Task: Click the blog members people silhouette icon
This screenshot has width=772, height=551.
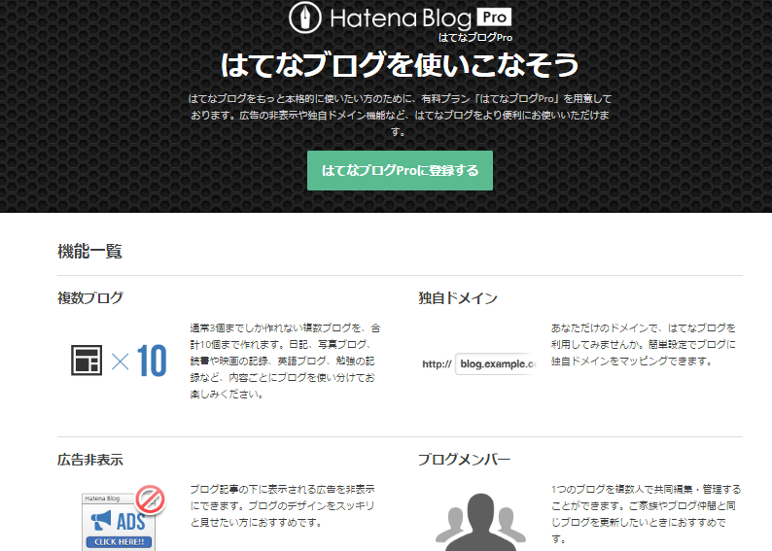Action: [x=480, y=522]
